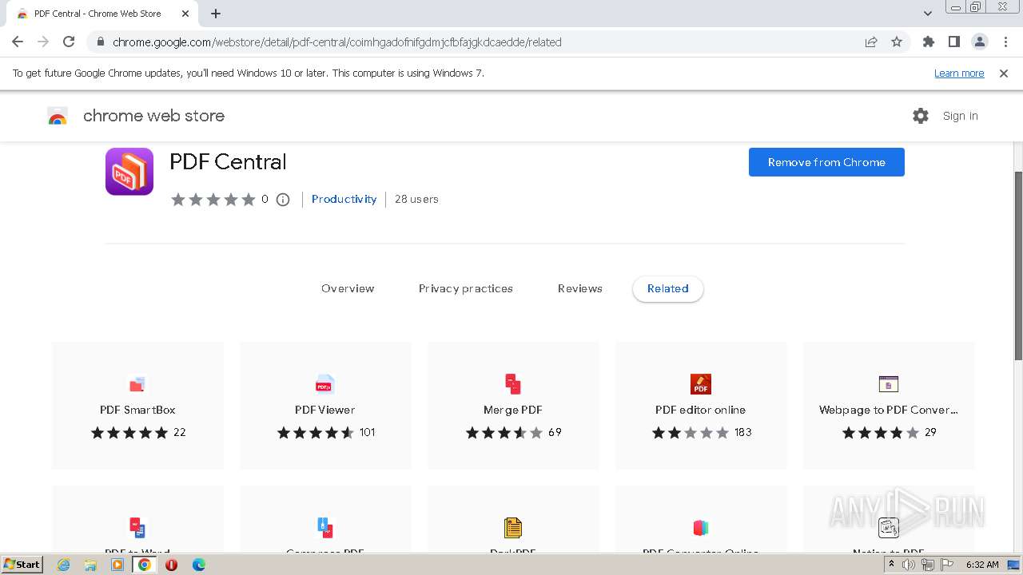Click the site lock icon in address bar

100,42
